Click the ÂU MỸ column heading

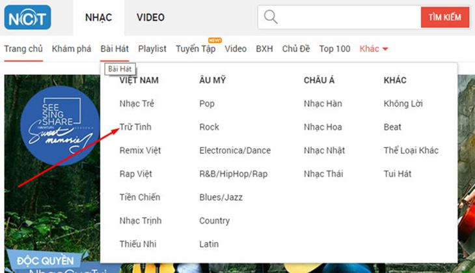pyautogui.click(x=213, y=80)
